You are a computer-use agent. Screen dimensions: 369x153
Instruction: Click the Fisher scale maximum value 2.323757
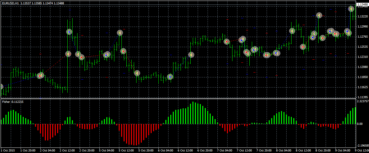click(362, 101)
